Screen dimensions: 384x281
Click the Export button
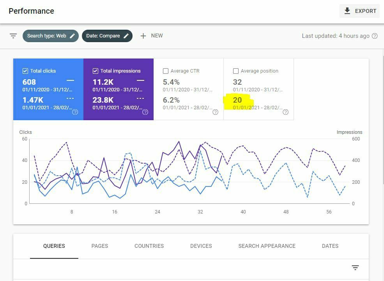[360, 11]
